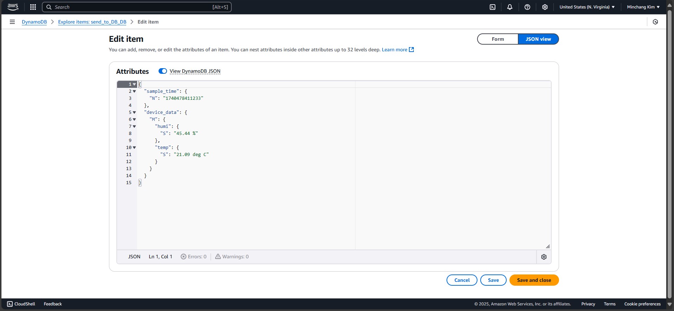Toggle the View DynamoDB JSON switch
The width and height of the screenshot is (674, 311).
pos(163,71)
